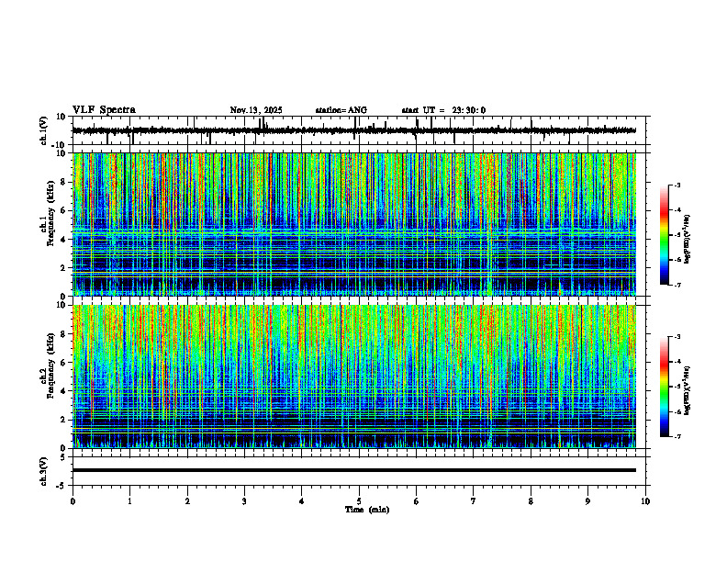Screen dimensions: 727x562
Task: Click the ch.2 colorbar log(PSD) unit label
Action: pos(688,389)
